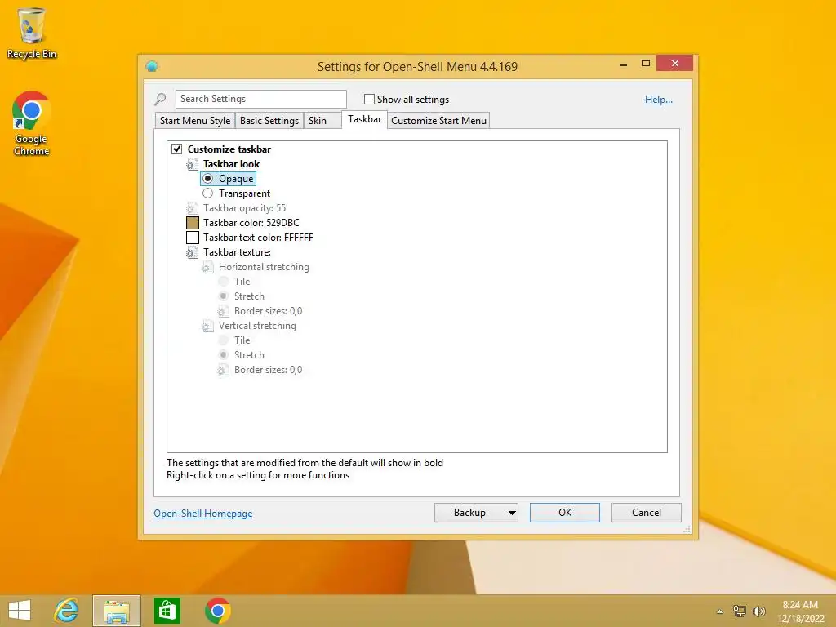
Task: Click the network tray icon
Action: coord(739,611)
